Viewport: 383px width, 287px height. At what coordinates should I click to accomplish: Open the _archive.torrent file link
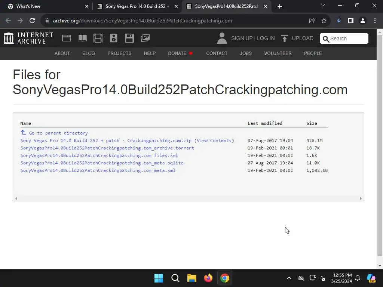107,148
